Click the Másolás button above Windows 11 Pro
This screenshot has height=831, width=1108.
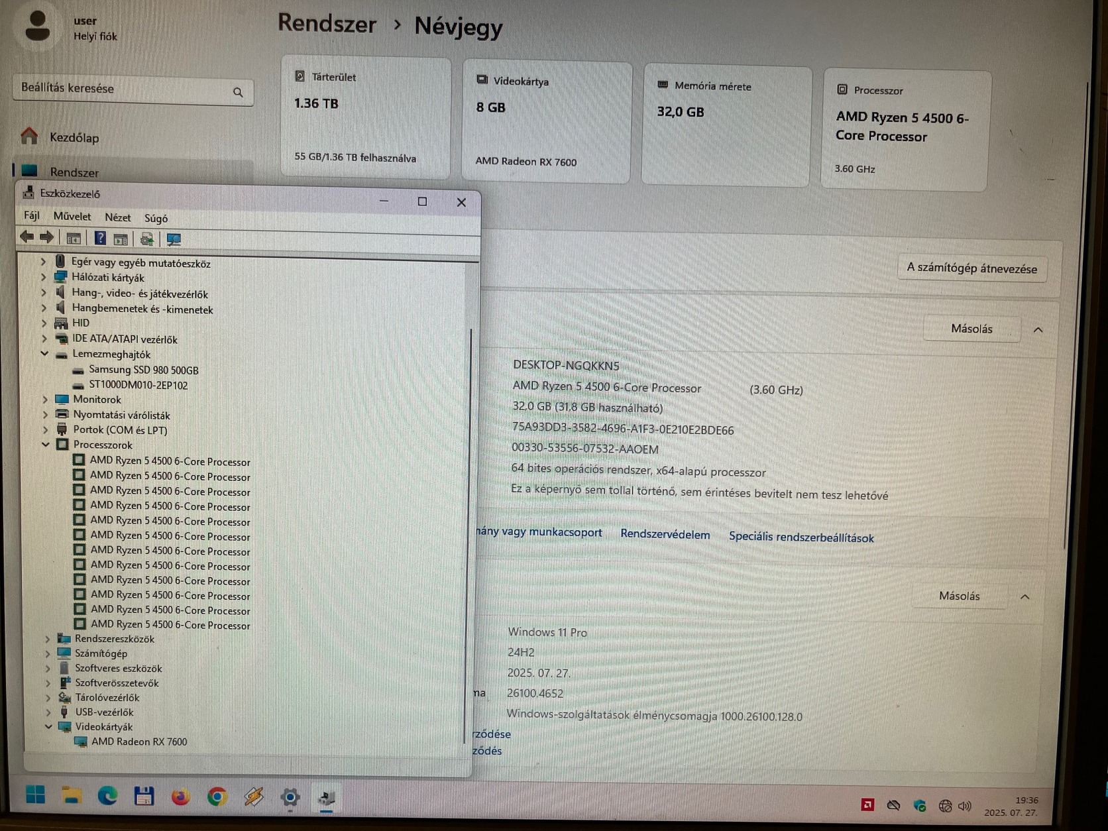pos(959,596)
